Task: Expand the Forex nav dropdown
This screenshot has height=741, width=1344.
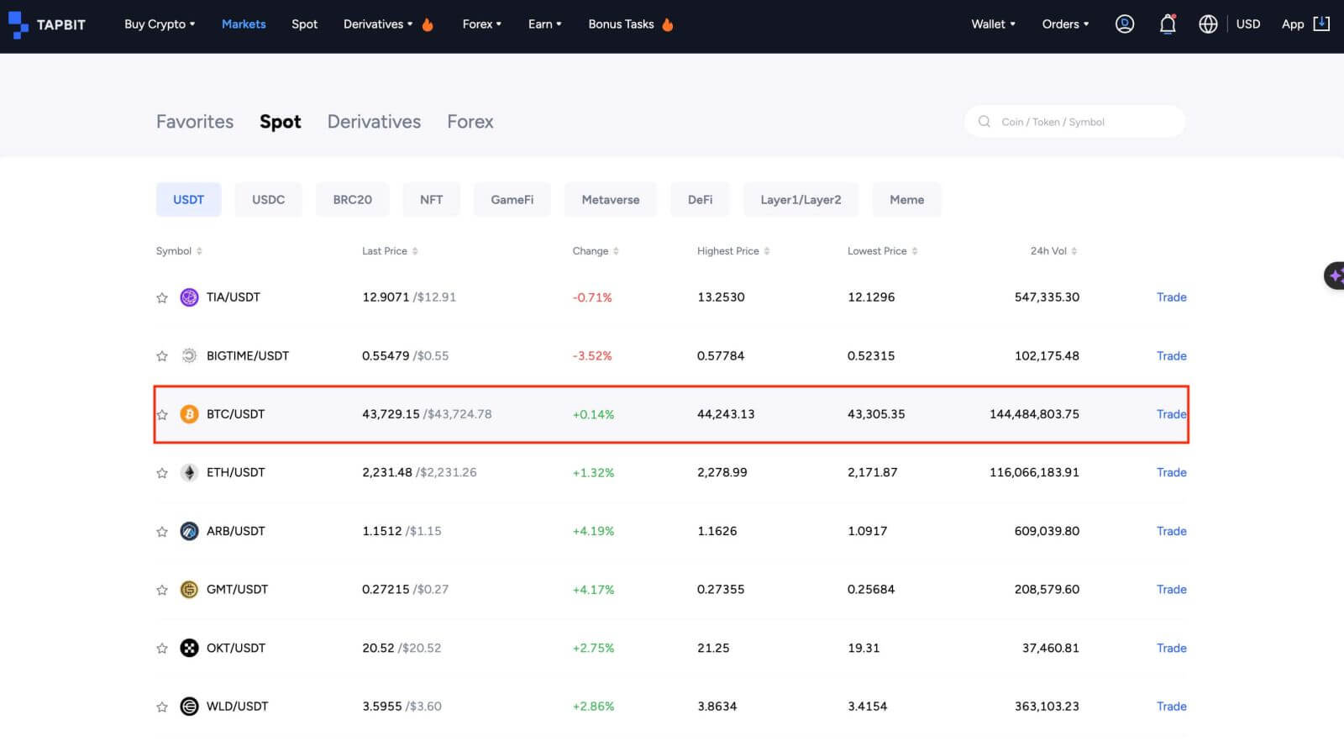Action: click(x=482, y=24)
